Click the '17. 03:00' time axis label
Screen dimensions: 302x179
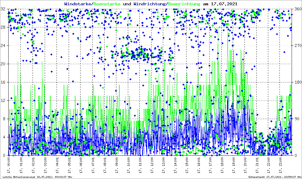pos(45,165)
